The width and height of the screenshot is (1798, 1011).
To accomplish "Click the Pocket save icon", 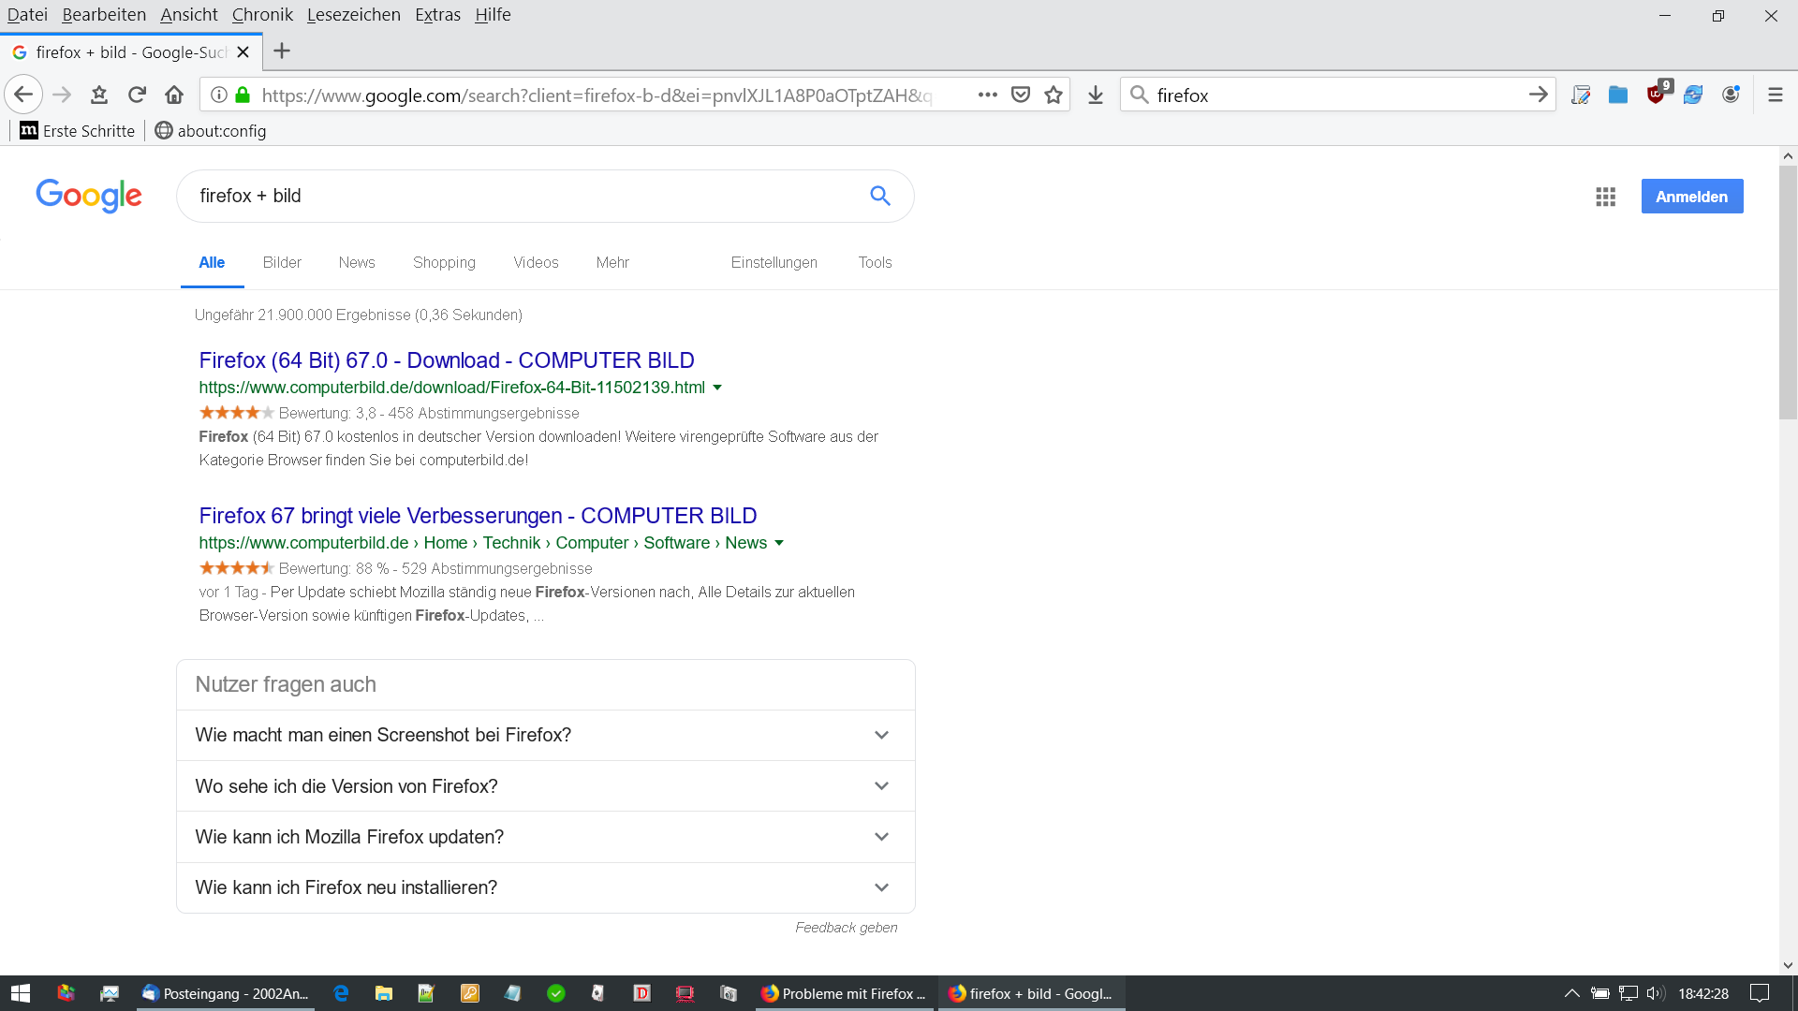I will click(x=1021, y=95).
